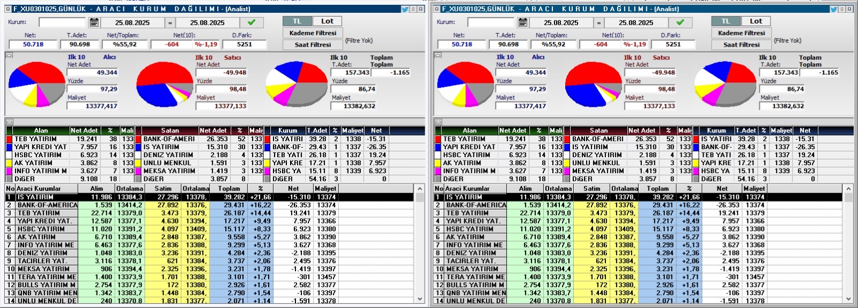Click scrollbar up arrow in left window table
The width and height of the screenshot is (858, 308).
420,189
